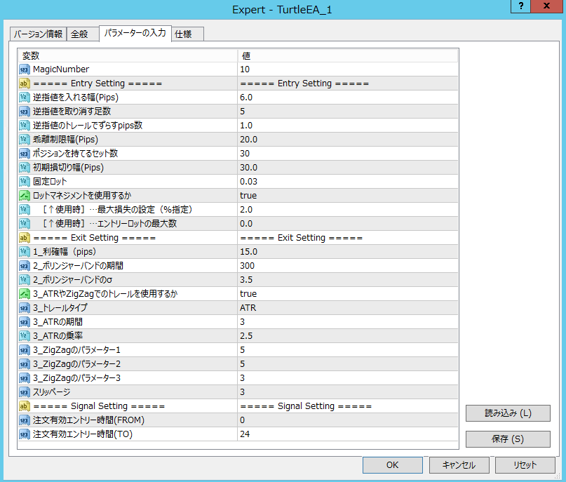Click the string icon beside Signal Setting
The width and height of the screenshot is (566, 482).
click(24, 406)
